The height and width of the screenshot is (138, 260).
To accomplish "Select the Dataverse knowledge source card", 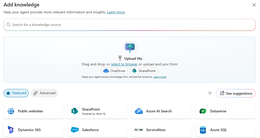I will tap(226, 111).
